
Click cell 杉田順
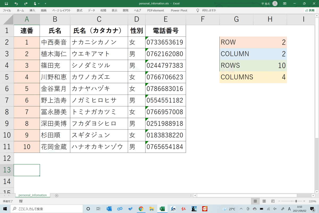[x=55, y=135]
